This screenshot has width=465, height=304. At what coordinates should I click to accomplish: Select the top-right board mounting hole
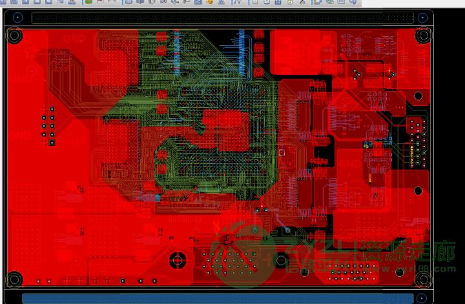point(423,35)
